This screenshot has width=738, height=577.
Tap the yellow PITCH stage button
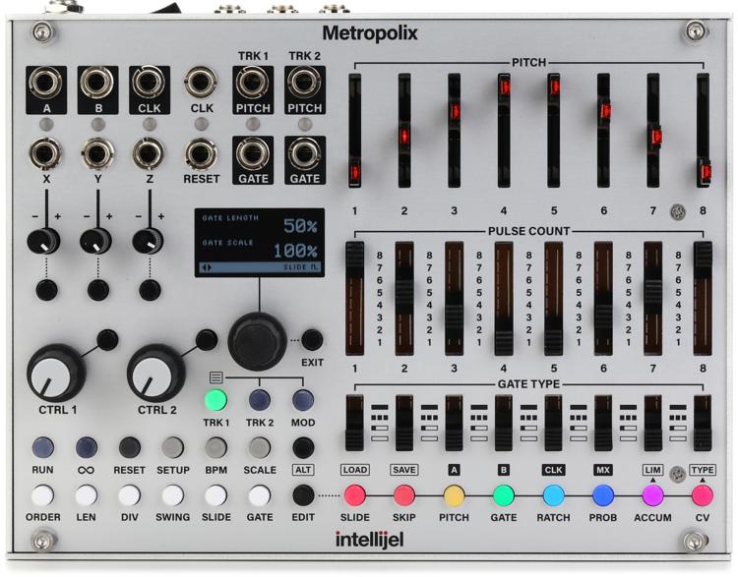tap(454, 494)
